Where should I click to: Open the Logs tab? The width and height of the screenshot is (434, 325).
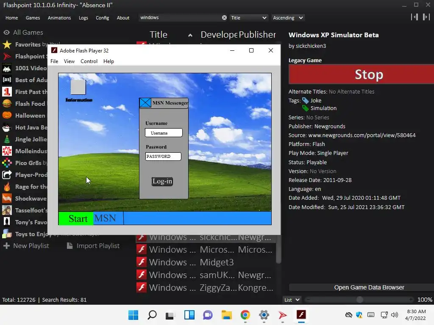83,18
